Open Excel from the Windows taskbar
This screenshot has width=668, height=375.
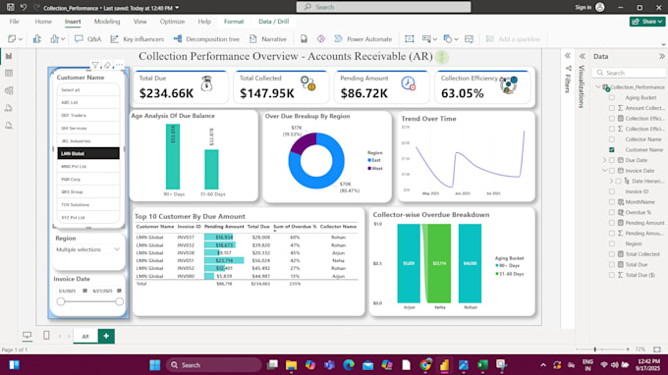482,365
